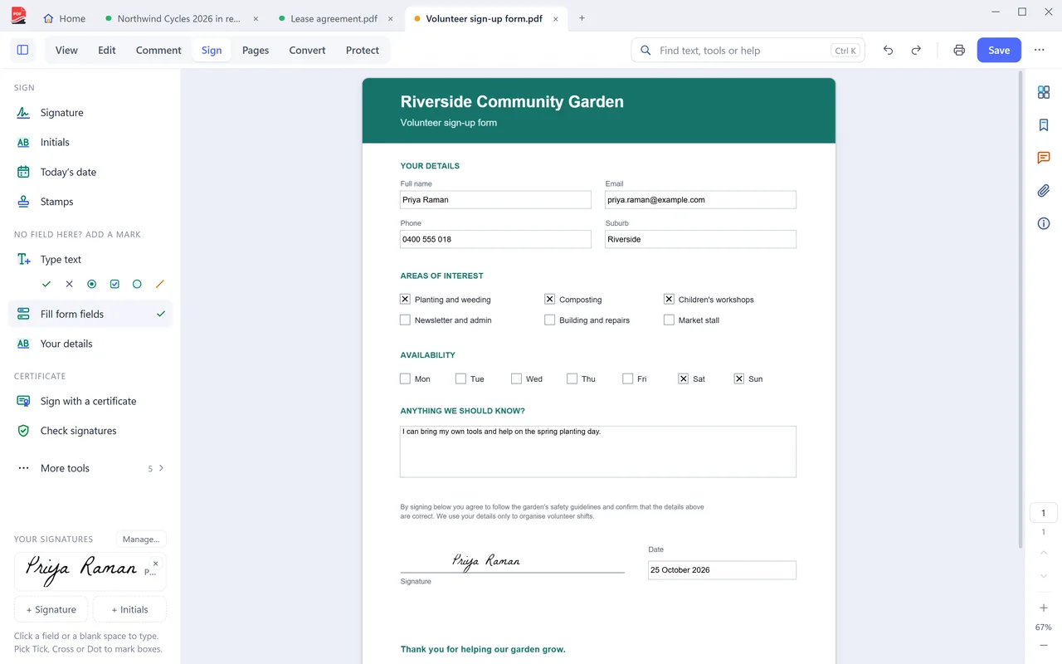Open the Protect menu tab

coord(363,50)
